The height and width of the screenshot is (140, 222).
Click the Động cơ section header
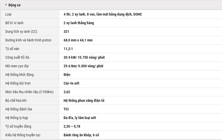(111, 5)
